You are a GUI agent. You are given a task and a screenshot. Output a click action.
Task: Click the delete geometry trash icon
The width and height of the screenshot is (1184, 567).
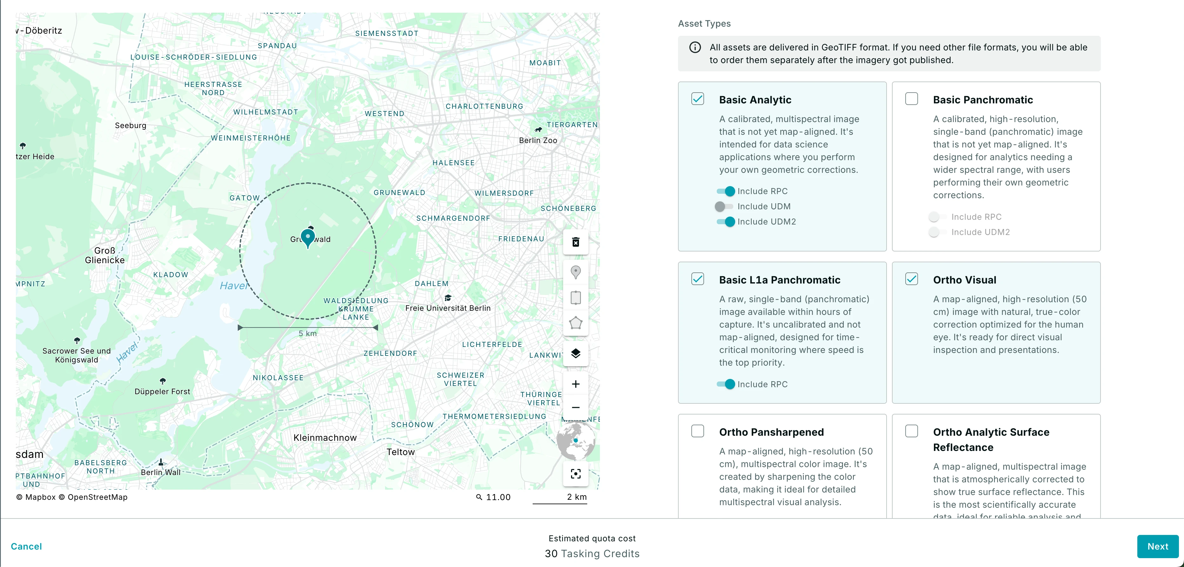click(575, 242)
